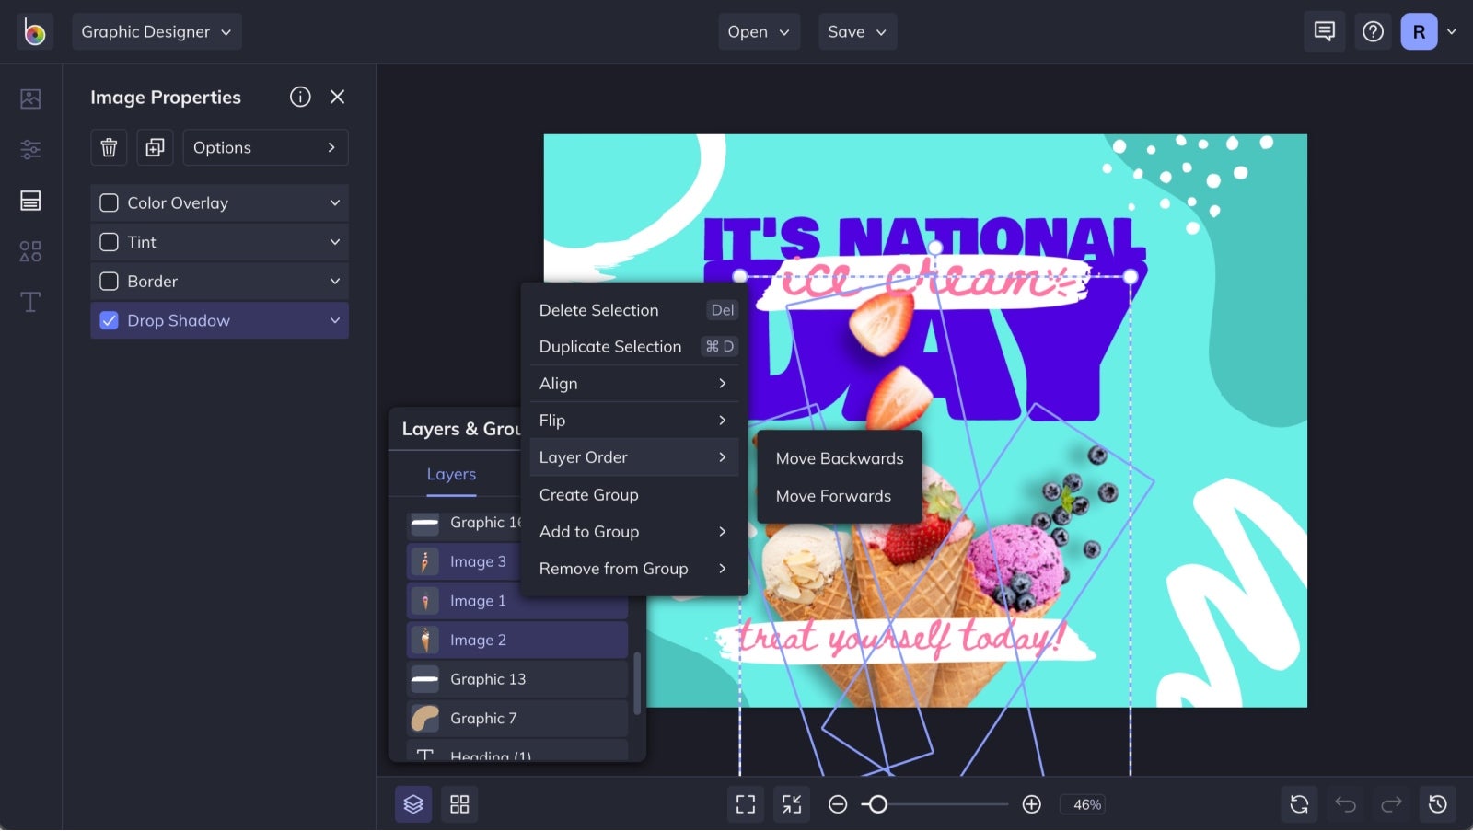The height and width of the screenshot is (831, 1473).
Task: Expand the Border section chevron
Action: [x=335, y=281]
